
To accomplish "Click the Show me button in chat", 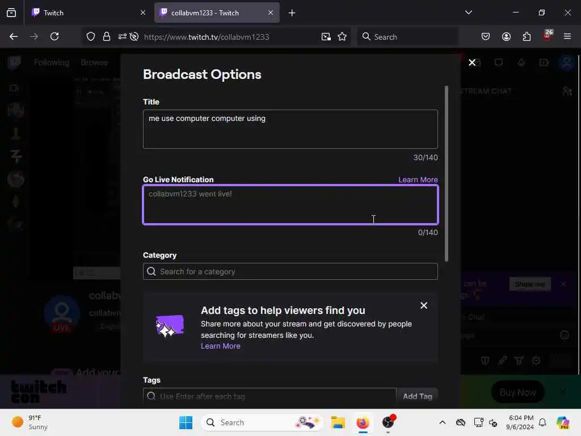I will coord(530,284).
